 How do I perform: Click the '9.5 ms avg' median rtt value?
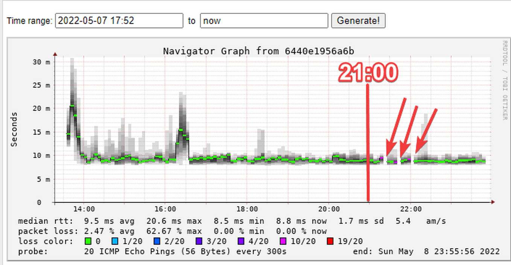(109, 221)
